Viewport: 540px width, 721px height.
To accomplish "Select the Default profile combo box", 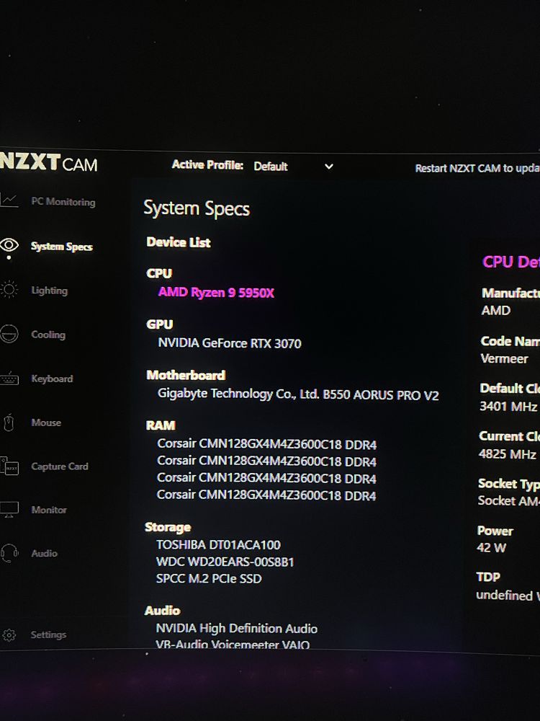I will [x=293, y=167].
